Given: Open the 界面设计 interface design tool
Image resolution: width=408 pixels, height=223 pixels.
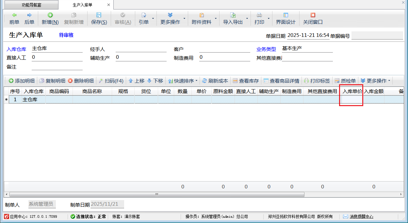Looking at the screenshot, I should click(x=286, y=18).
